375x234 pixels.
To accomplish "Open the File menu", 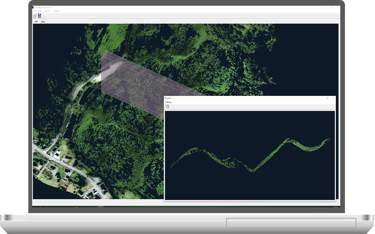I will pos(34,11).
